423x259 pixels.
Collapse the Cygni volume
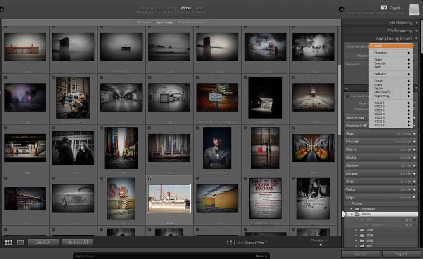point(414,197)
